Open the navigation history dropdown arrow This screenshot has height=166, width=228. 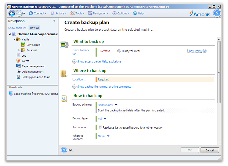(x=24, y=13)
